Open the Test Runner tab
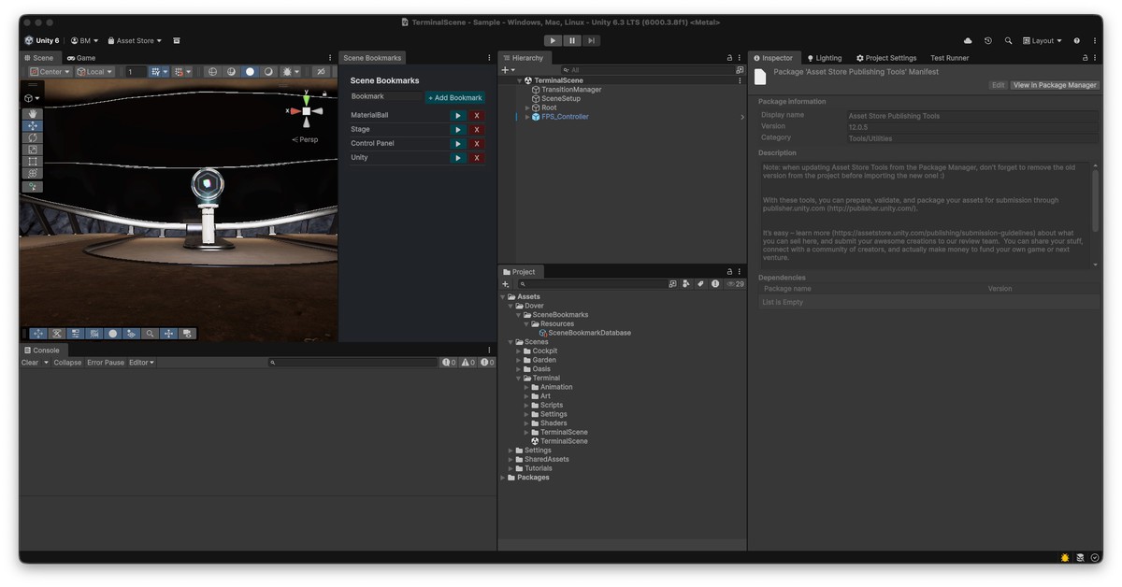Image resolution: width=1122 pixels, height=587 pixels. click(x=949, y=58)
